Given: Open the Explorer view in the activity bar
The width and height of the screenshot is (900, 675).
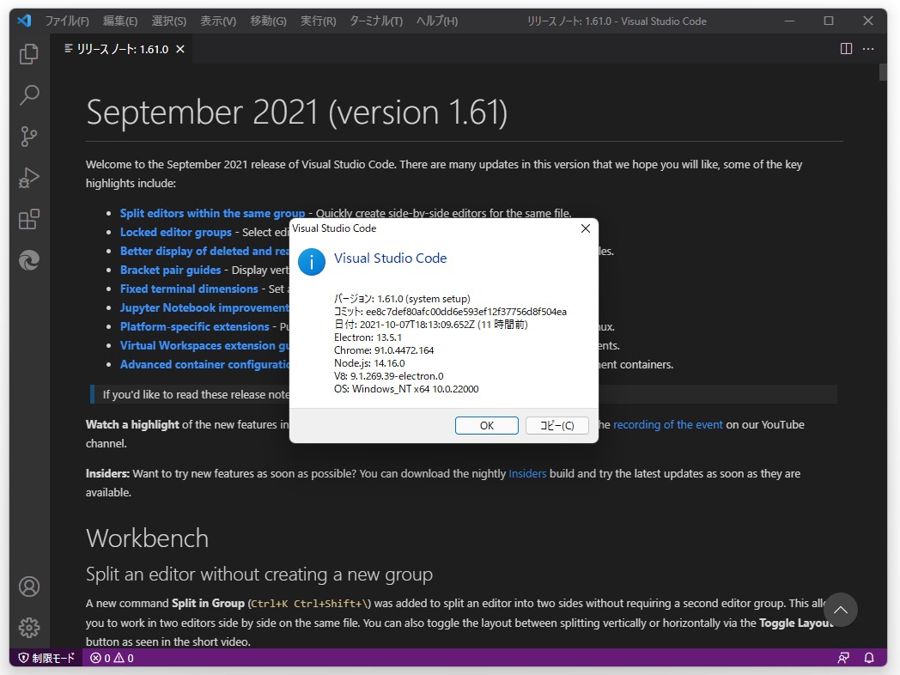Looking at the screenshot, I should [28, 54].
